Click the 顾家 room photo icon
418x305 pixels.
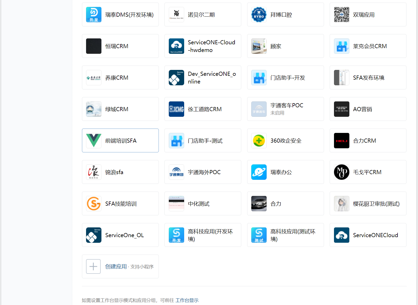click(259, 46)
